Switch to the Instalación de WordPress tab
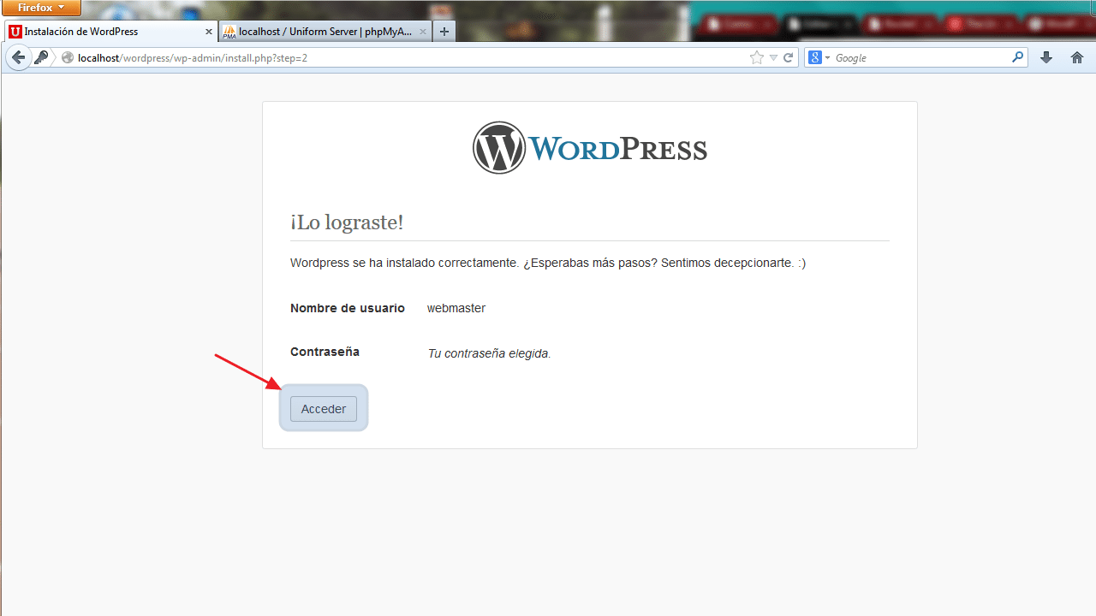Image resolution: width=1096 pixels, height=616 pixels. pyautogui.click(x=111, y=32)
